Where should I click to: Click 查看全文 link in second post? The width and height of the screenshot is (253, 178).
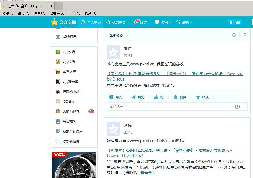pos(148,173)
